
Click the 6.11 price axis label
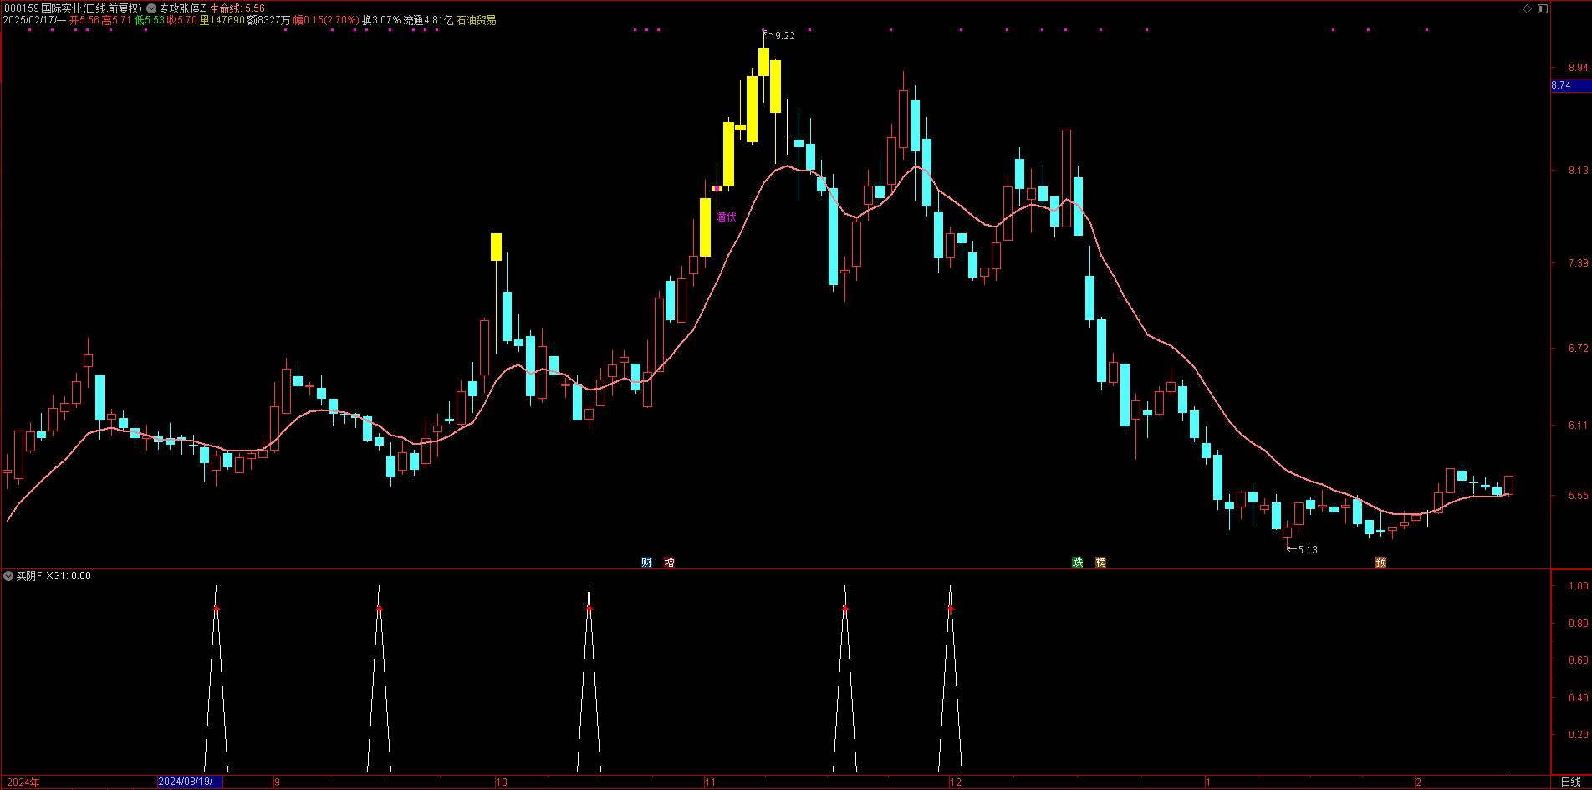click(1578, 426)
